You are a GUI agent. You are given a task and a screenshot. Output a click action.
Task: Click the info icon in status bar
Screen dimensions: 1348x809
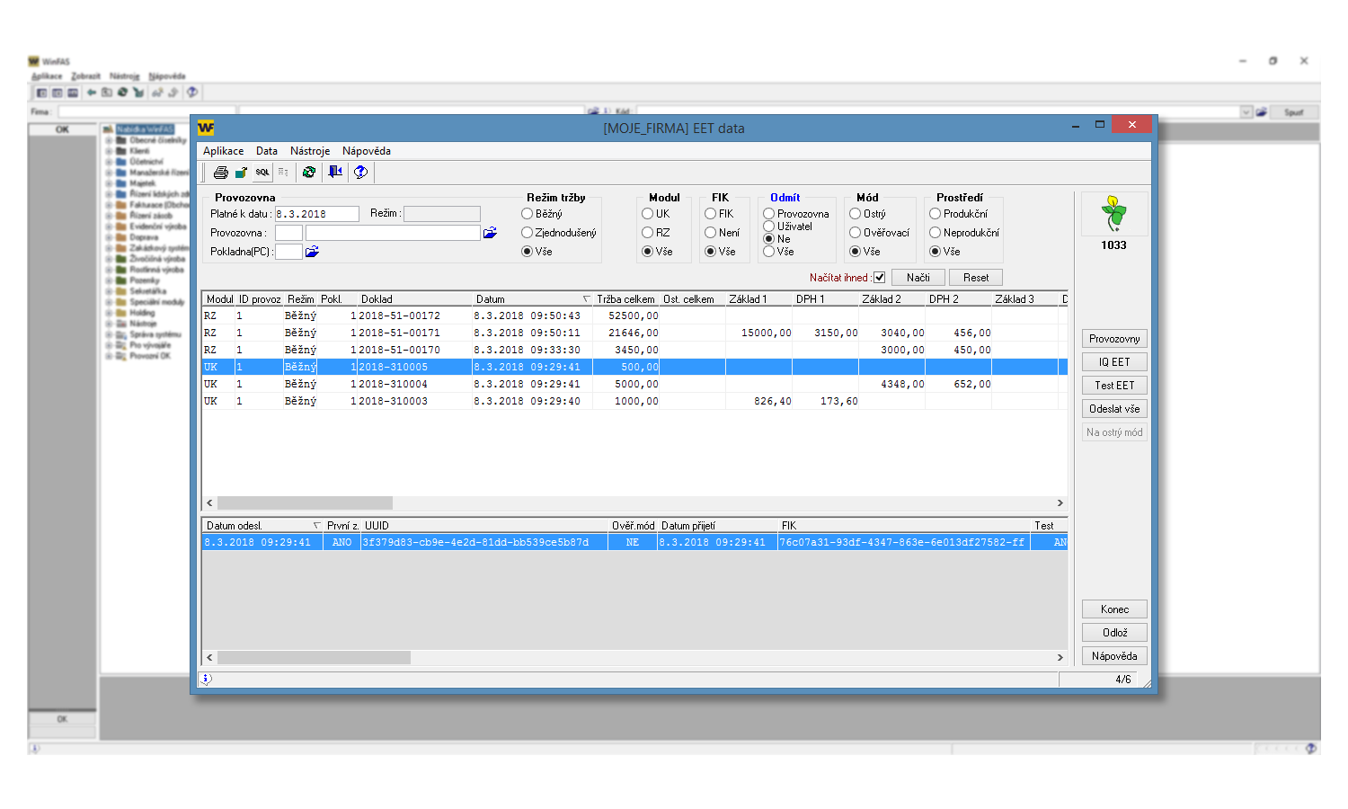coord(206,680)
